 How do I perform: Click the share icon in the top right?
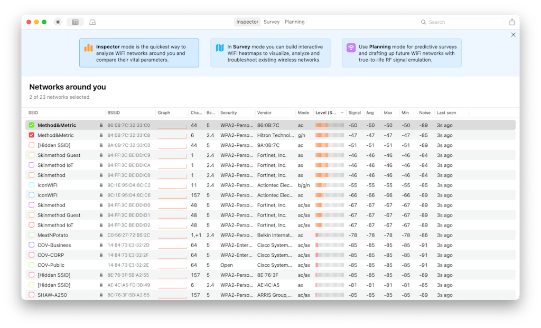coord(511,22)
